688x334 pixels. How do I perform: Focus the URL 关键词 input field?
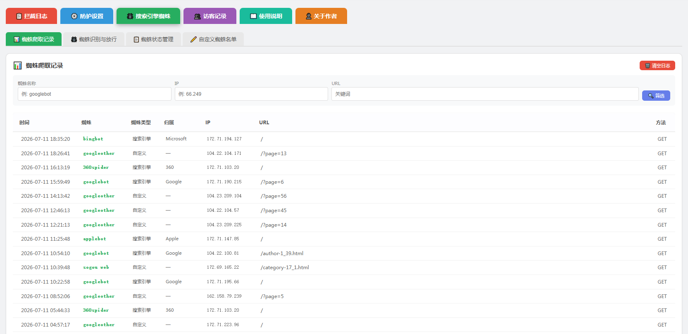click(485, 94)
